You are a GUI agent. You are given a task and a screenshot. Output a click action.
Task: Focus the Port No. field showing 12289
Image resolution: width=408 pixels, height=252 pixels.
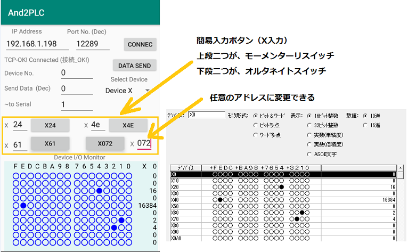(89, 44)
